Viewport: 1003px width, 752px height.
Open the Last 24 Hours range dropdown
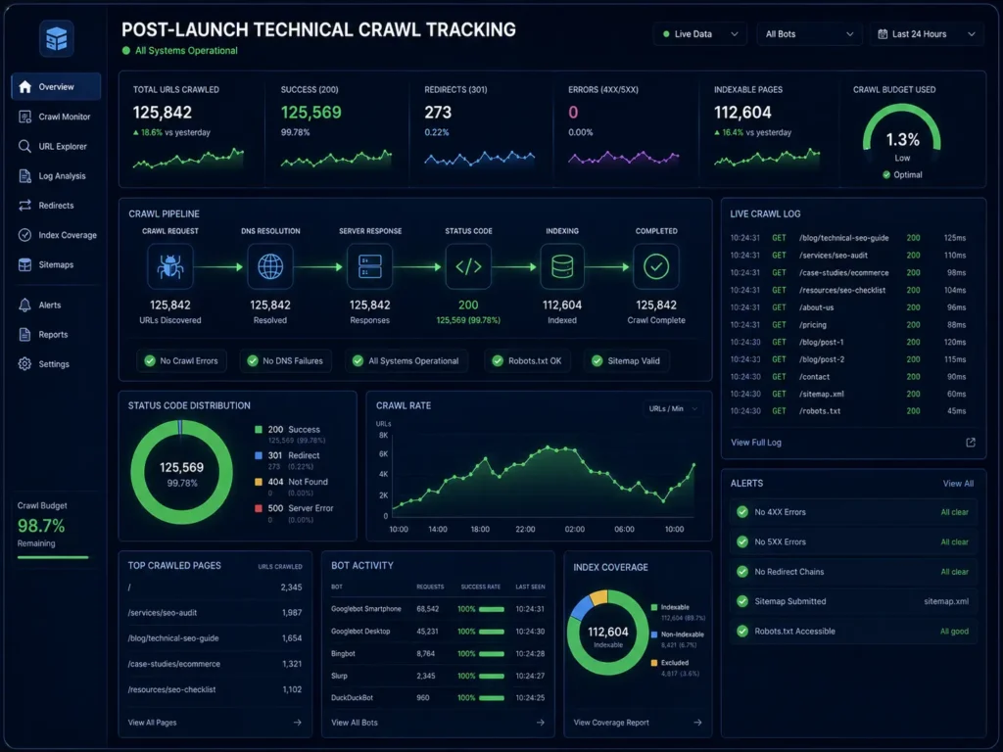click(x=927, y=34)
